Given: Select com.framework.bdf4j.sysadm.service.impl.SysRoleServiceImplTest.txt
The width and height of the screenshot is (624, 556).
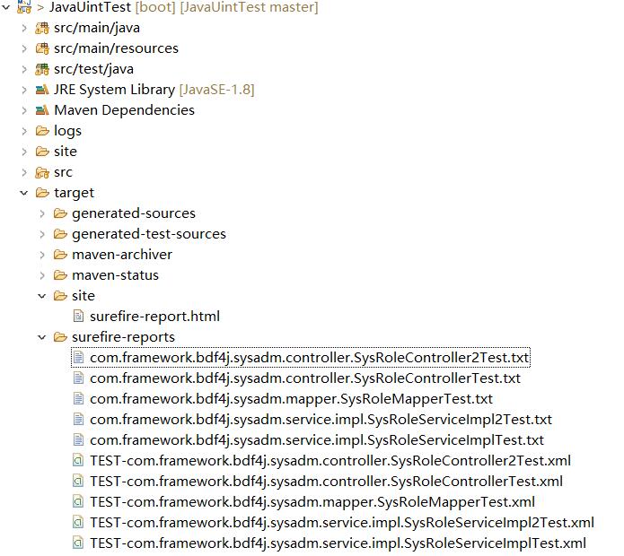Looking at the screenshot, I should (317, 440).
